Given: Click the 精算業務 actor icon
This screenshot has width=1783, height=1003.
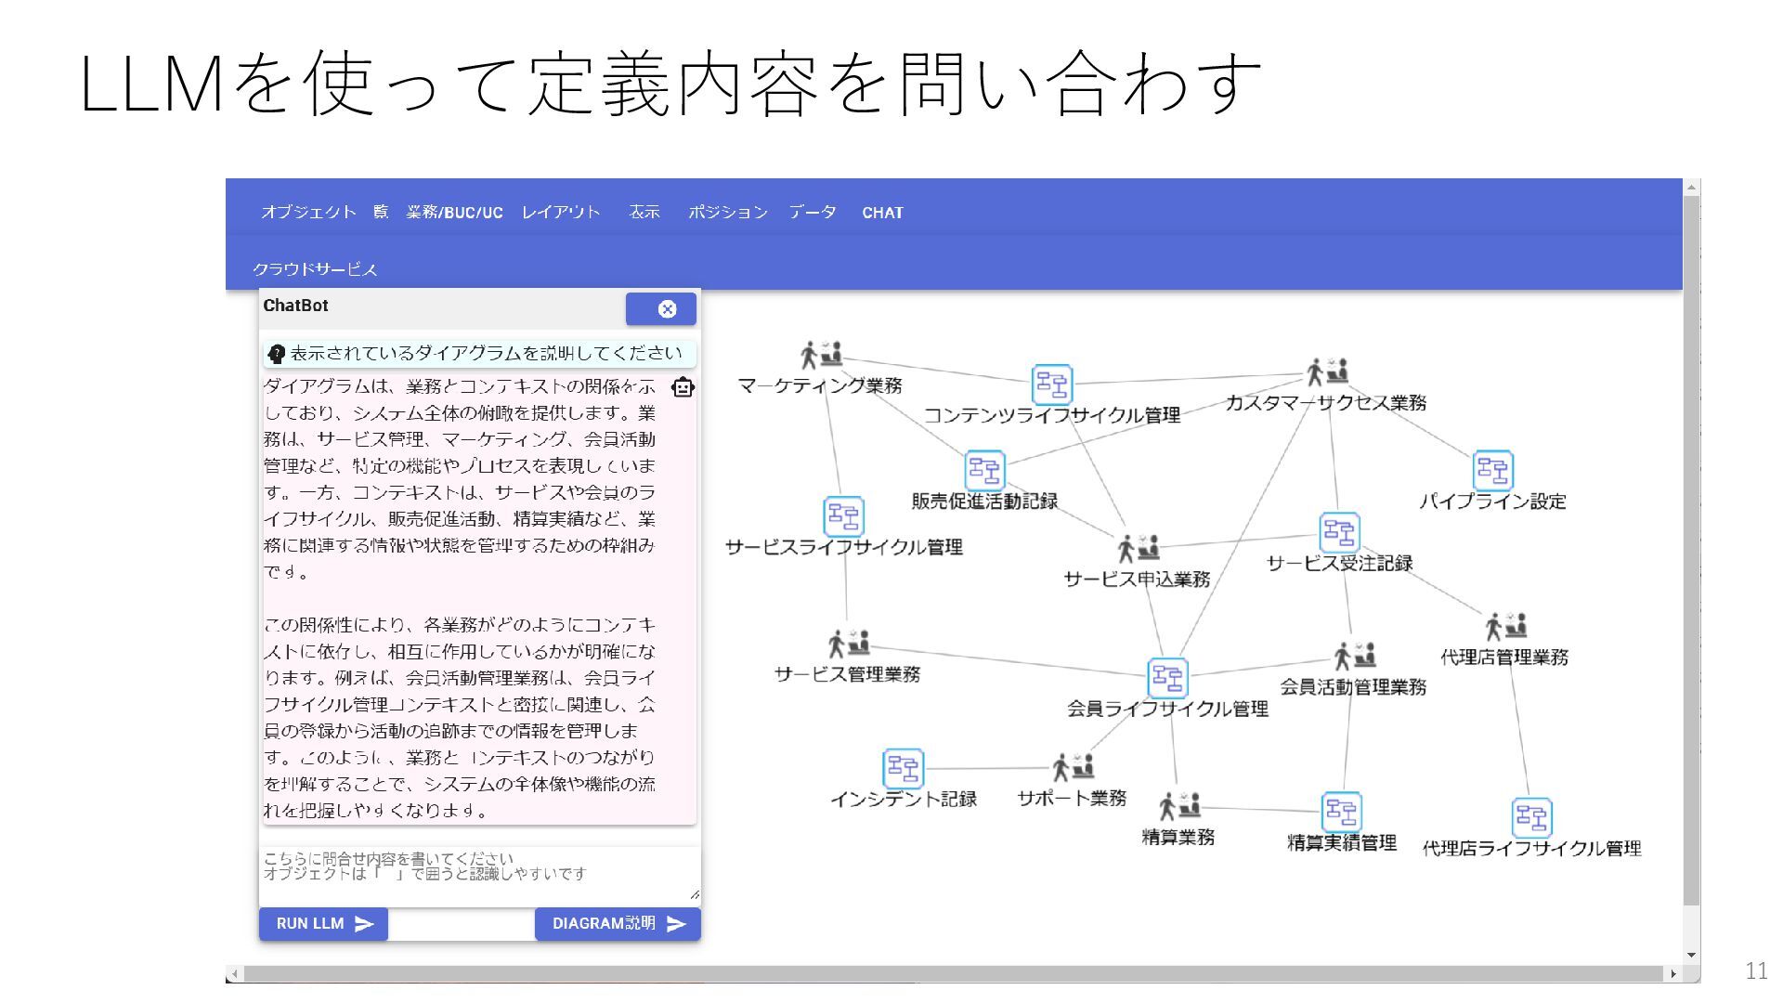Looking at the screenshot, I should 1180,806.
